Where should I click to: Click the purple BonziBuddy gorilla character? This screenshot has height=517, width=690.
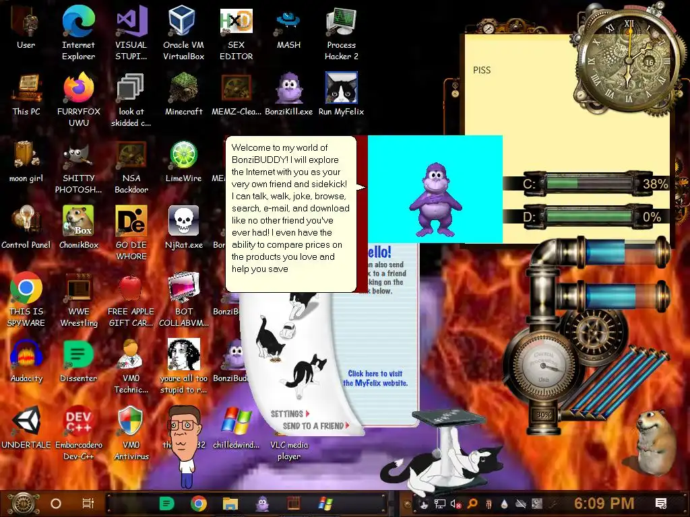coord(435,199)
